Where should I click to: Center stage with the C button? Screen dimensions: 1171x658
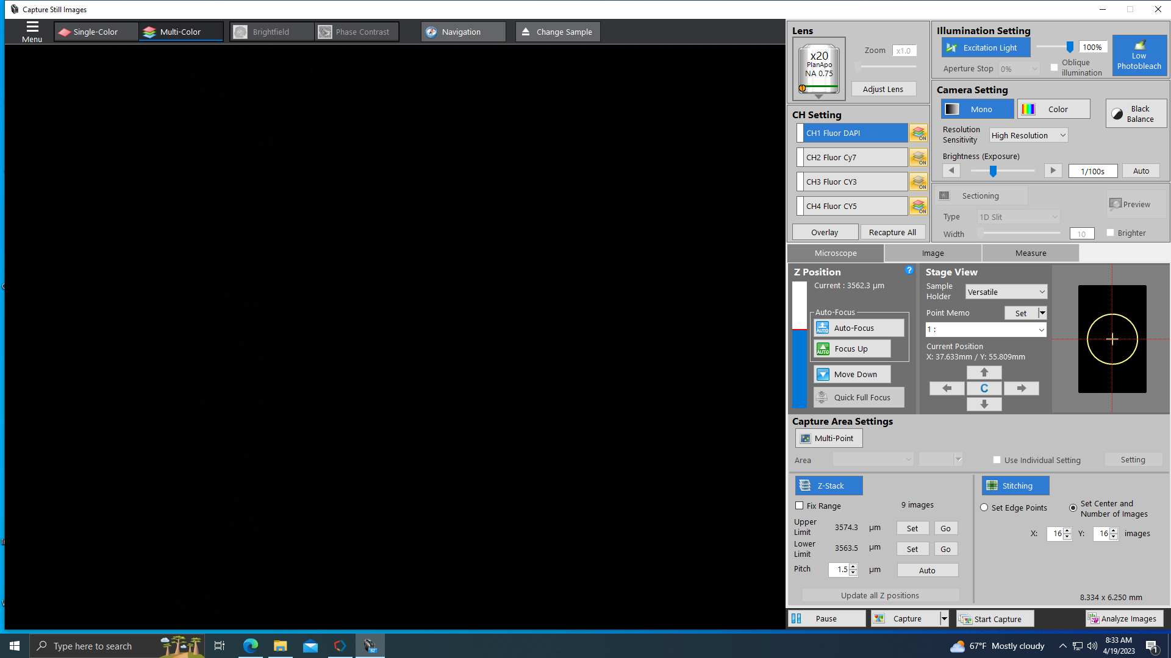[984, 389]
